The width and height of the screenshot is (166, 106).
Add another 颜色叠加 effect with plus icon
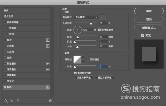pos(48,64)
